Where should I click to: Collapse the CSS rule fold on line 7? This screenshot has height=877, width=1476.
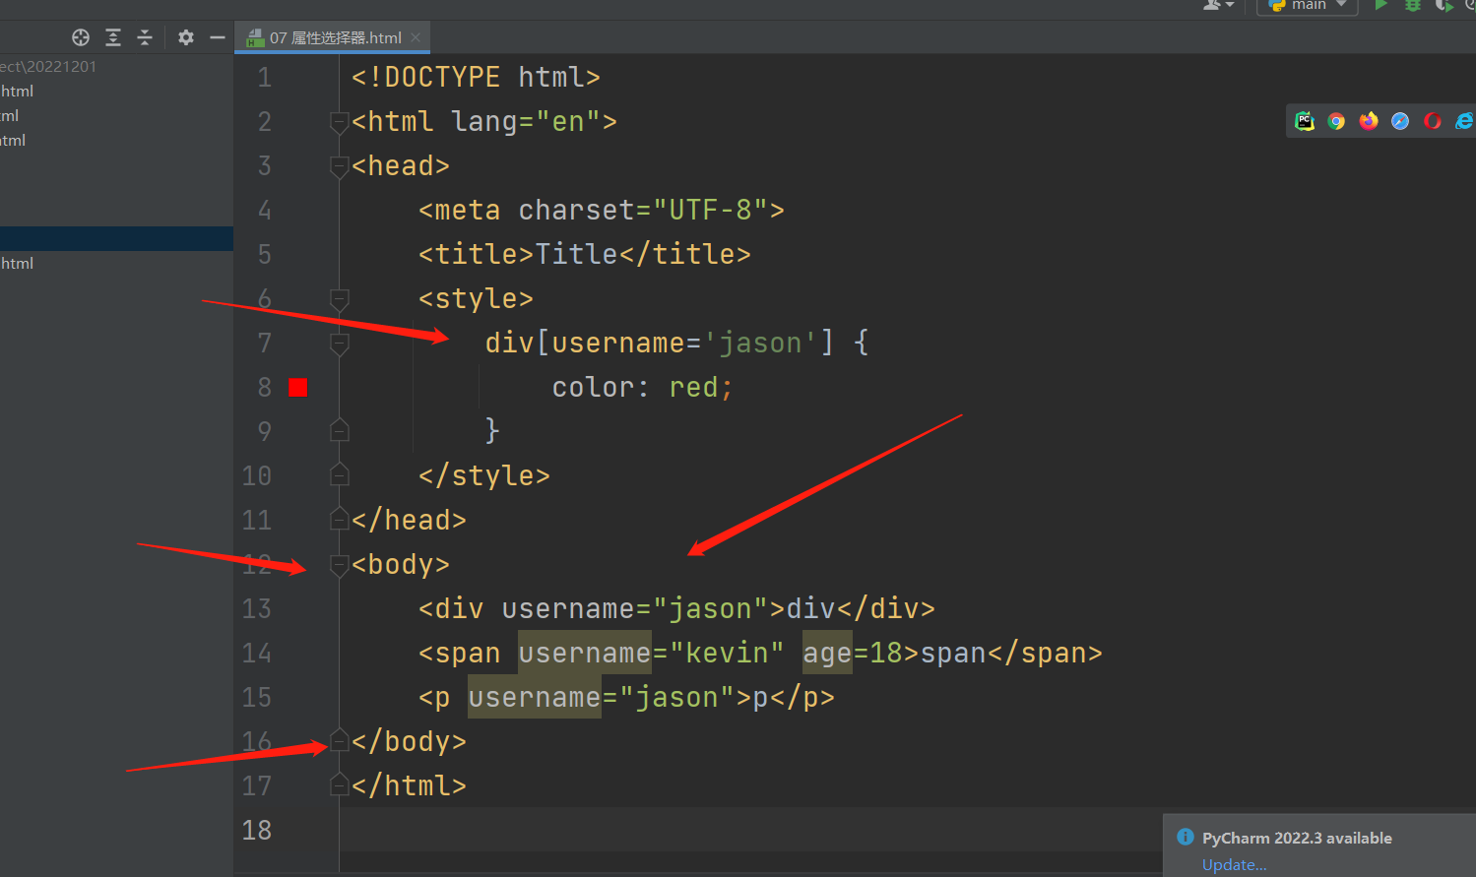[340, 344]
